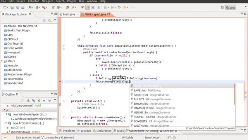Pick ERROR : int completion proposal

pyautogui.click(x=182, y=104)
